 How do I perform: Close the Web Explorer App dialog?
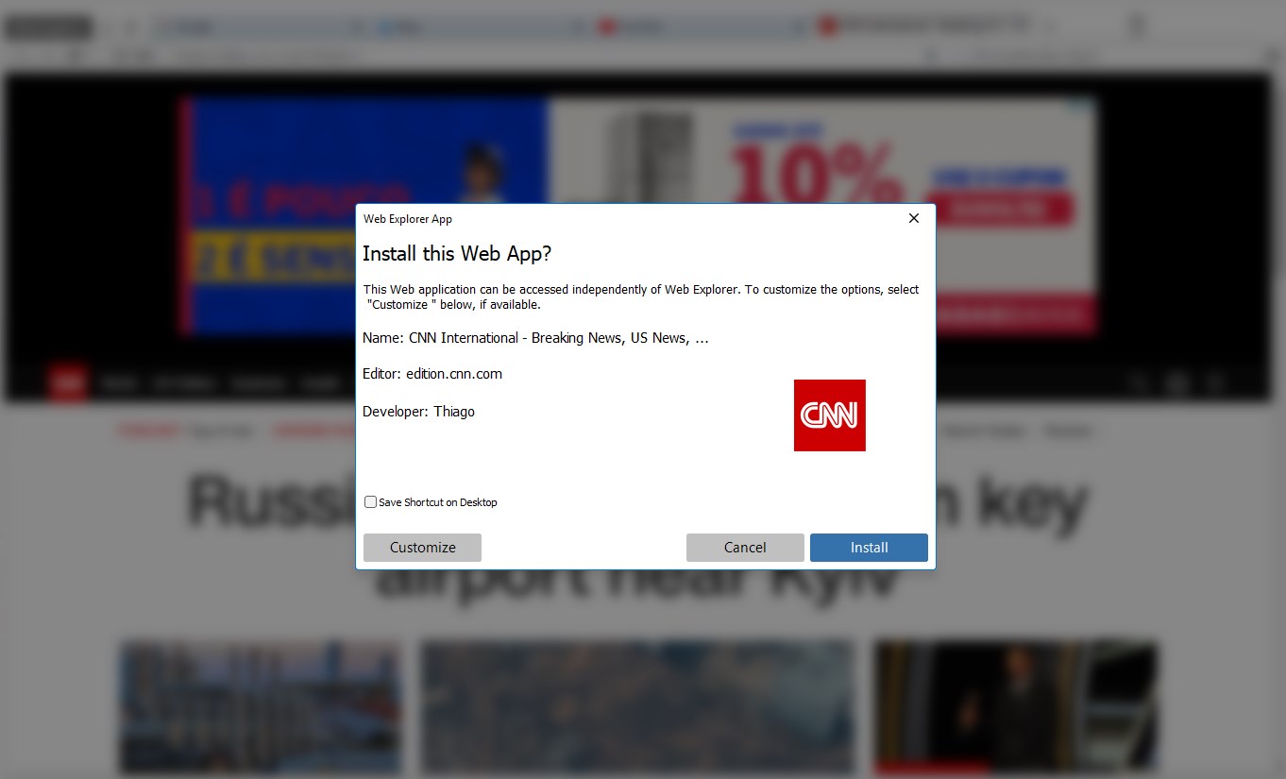click(x=913, y=218)
